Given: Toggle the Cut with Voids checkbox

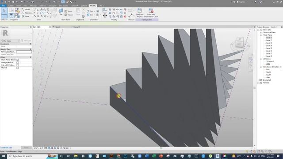Looking at the screenshot, I should 18,65.
